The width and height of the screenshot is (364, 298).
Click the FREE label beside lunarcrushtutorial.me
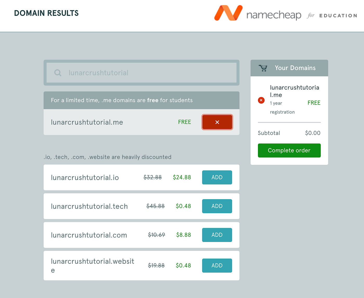(x=184, y=122)
